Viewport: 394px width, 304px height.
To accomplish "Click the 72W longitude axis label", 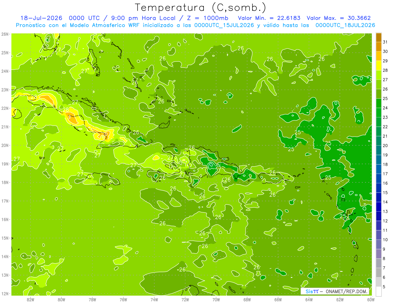I will [x=185, y=299].
